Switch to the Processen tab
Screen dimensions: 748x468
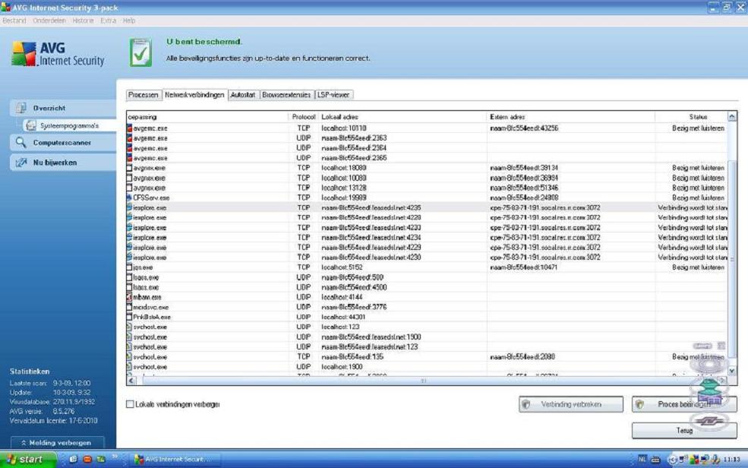(x=143, y=95)
